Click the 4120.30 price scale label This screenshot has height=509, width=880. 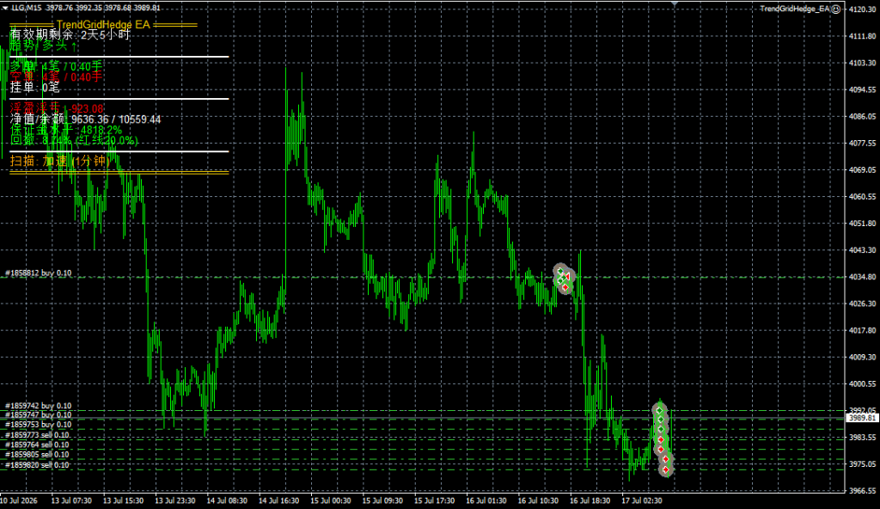tap(863, 9)
